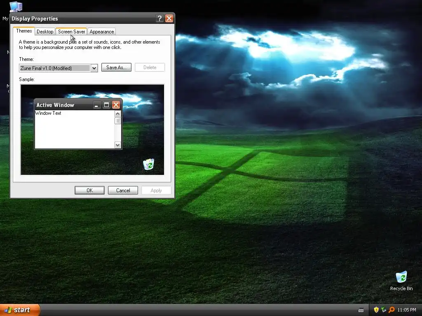Click the Active Window sample close icon
Image resolution: width=422 pixels, height=316 pixels.
[116, 105]
